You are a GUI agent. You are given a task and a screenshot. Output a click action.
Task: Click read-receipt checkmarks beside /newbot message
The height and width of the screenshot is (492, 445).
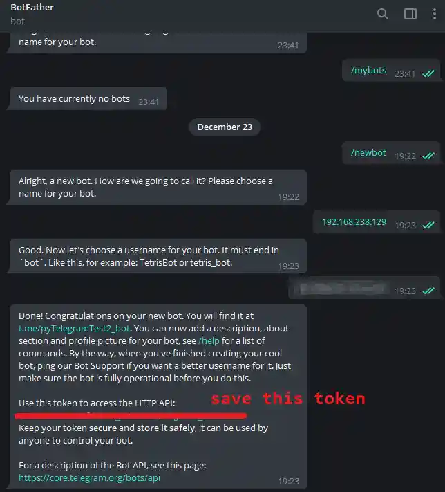(428, 156)
